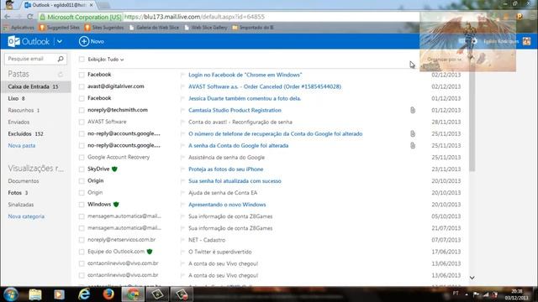Click attachment icon on Camtasia Studio email
Image resolution: width=538 pixels, height=302 pixels.
click(413, 110)
